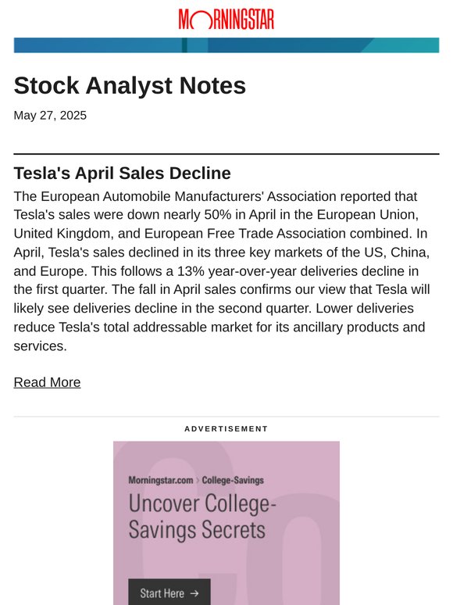Click the black rule above Tesla headline
The image size is (453, 605).
click(226, 154)
